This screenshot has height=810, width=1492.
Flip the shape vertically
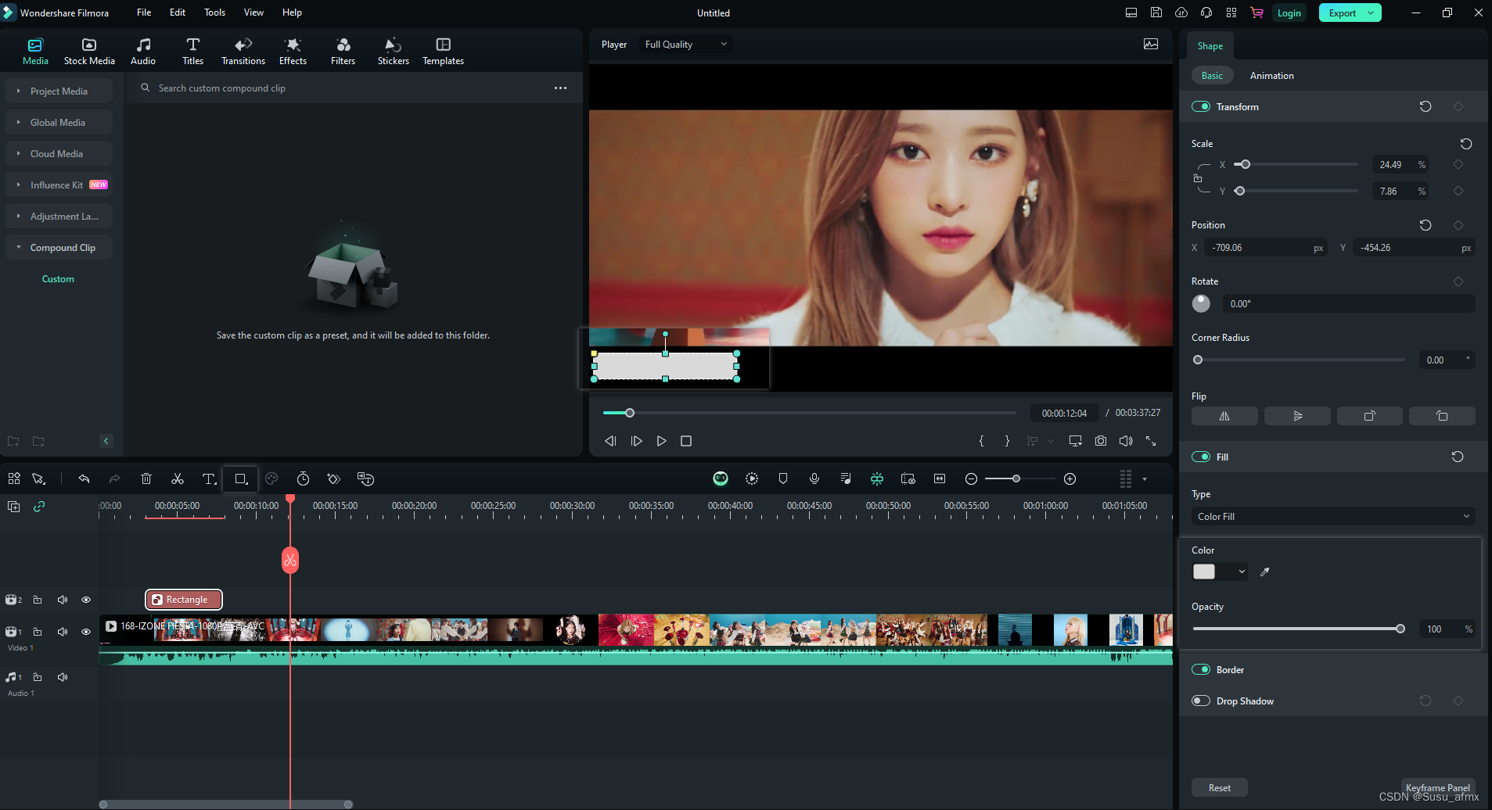click(x=1297, y=416)
